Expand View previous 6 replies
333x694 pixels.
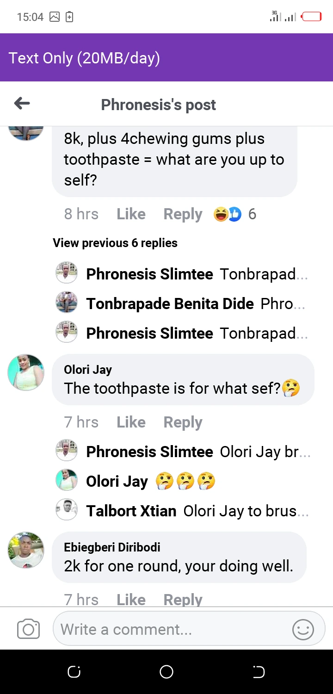[115, 243]
